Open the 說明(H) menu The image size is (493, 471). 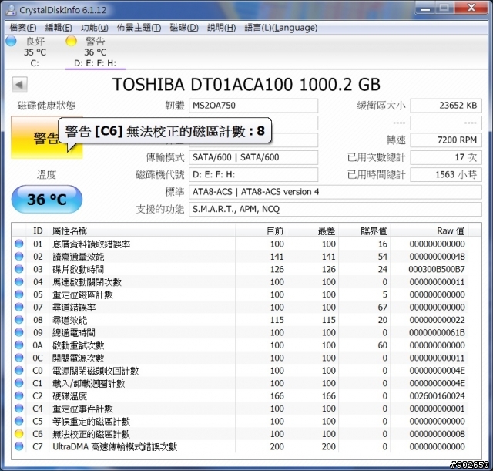point(221,28)
